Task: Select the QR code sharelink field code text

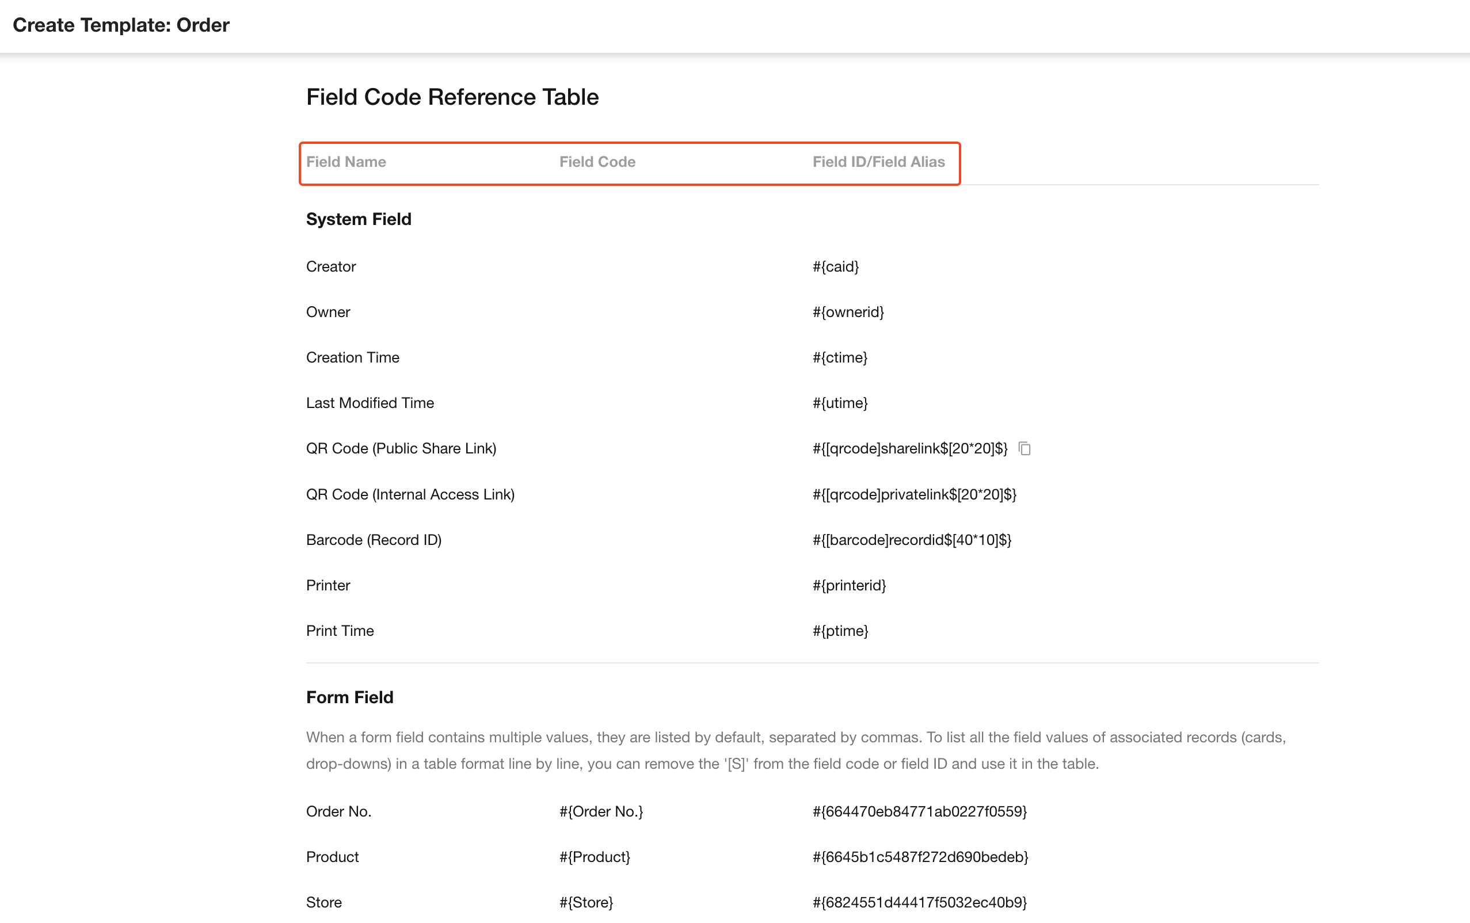Action: coord(909,449)
